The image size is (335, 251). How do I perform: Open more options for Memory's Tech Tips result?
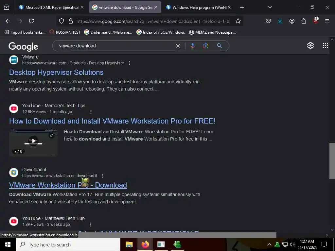[x=91, y=112]
